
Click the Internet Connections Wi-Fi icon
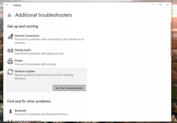pos(10,37)
